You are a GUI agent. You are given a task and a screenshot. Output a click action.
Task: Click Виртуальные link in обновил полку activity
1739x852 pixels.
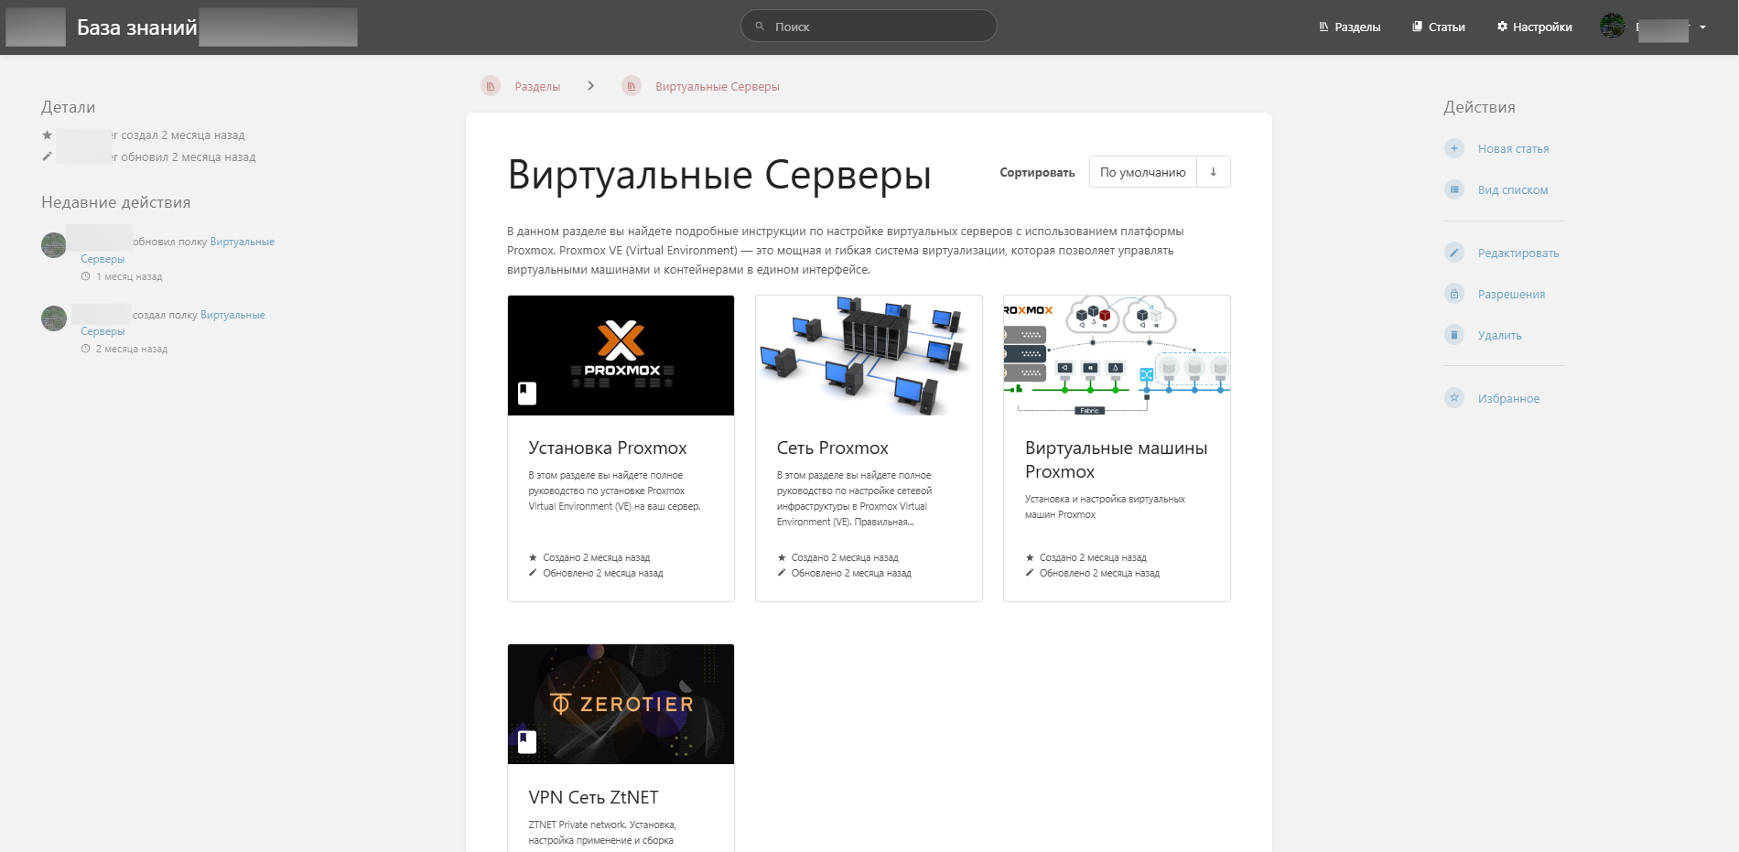pyautogui.click(x=243, y=242)
